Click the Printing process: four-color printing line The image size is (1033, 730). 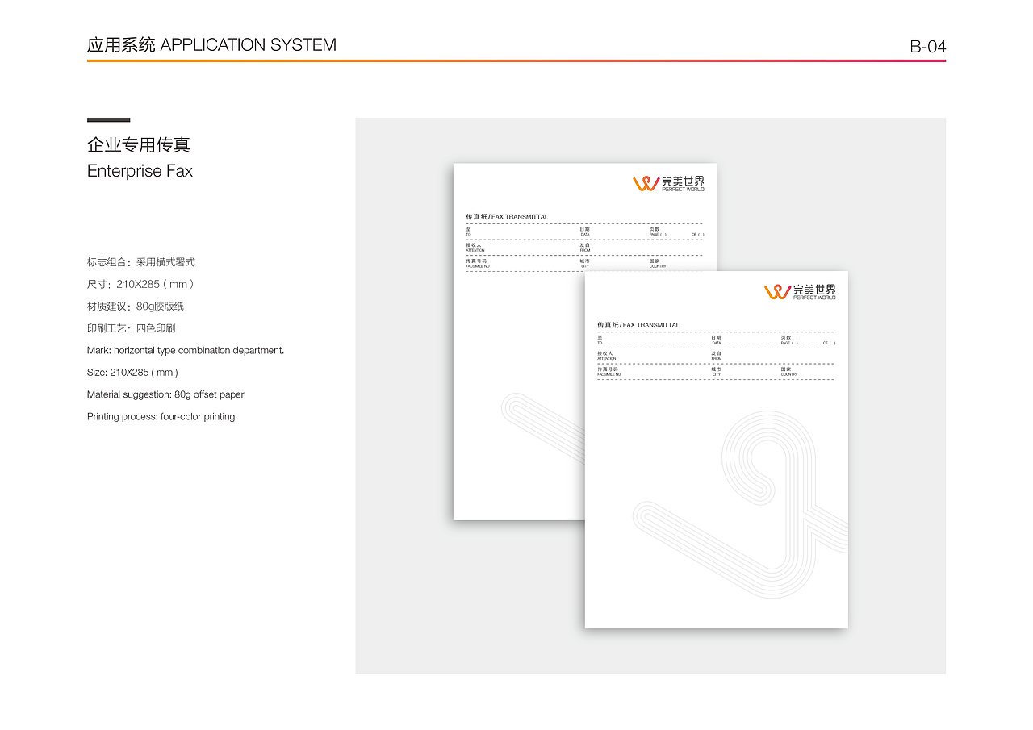click(x=161, y=417)
